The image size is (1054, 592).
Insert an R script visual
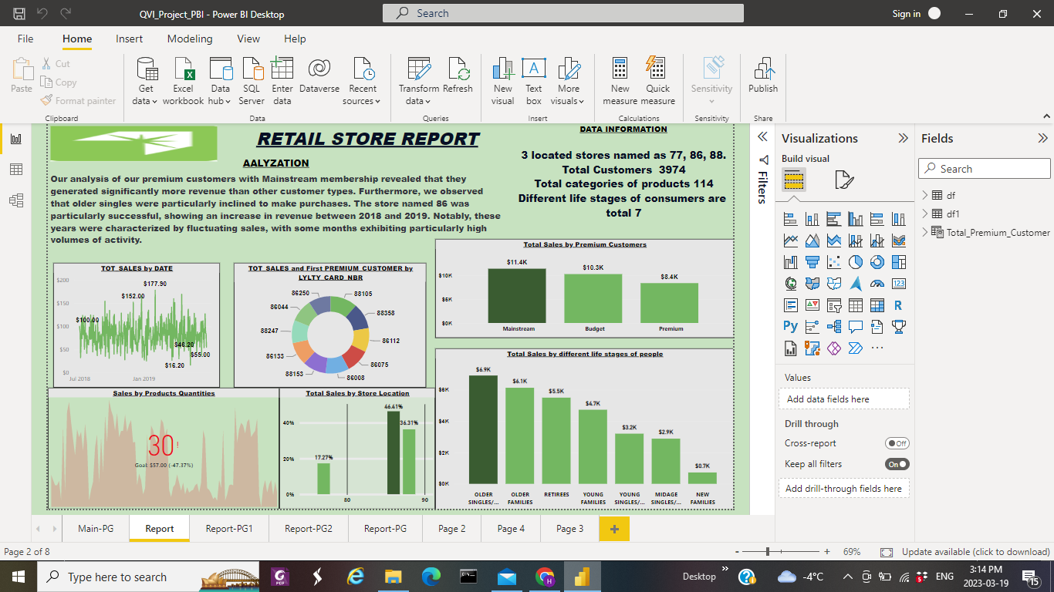898,305
